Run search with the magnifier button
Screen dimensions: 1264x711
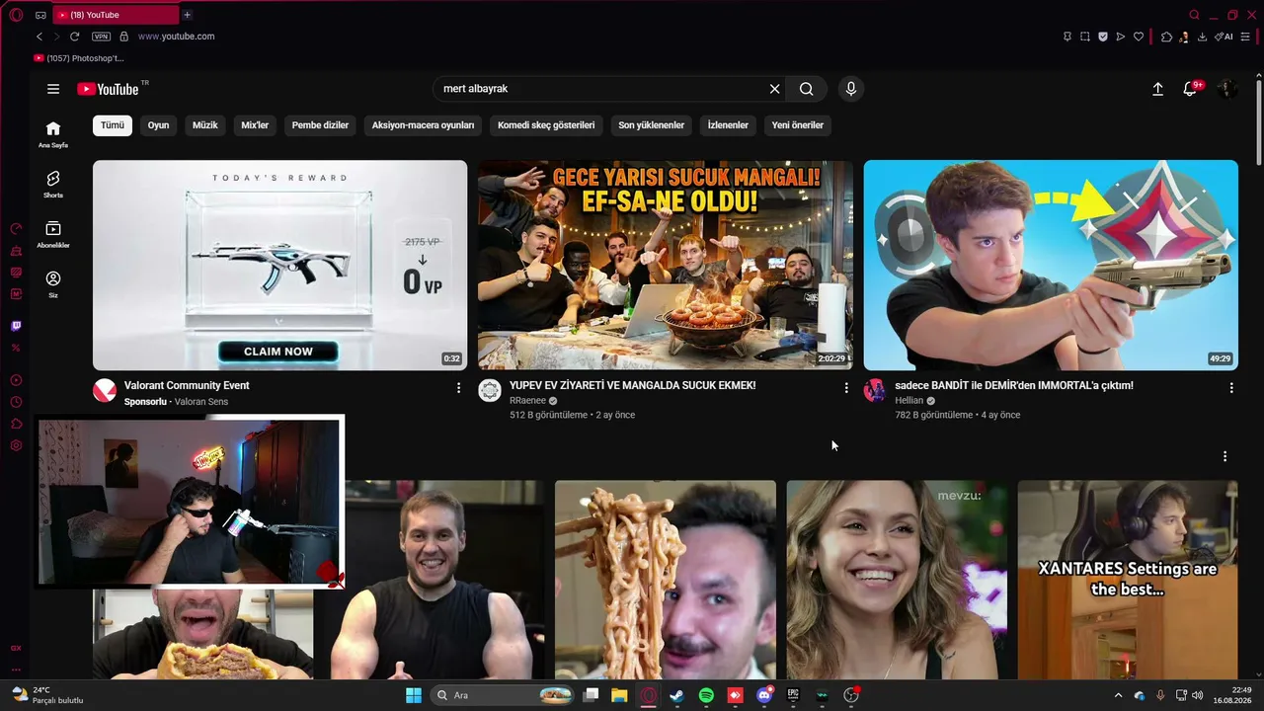pos(807,89)
